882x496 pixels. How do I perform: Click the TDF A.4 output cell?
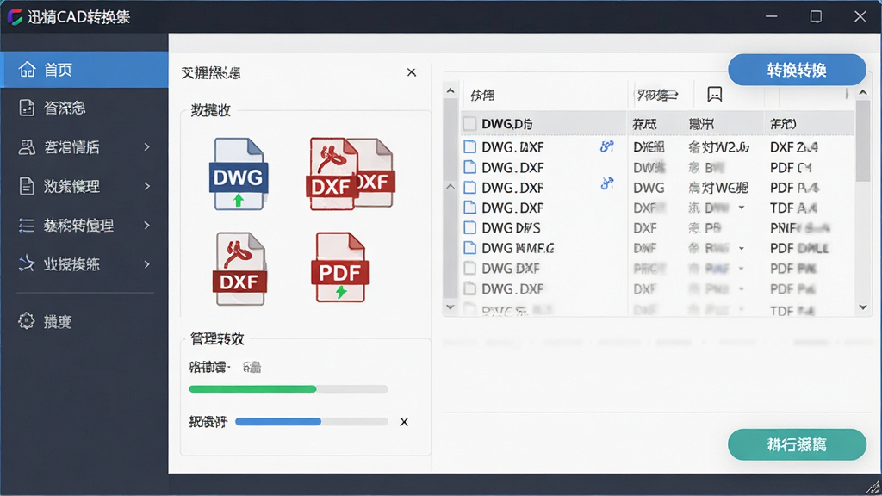click(x=793, y=208)
